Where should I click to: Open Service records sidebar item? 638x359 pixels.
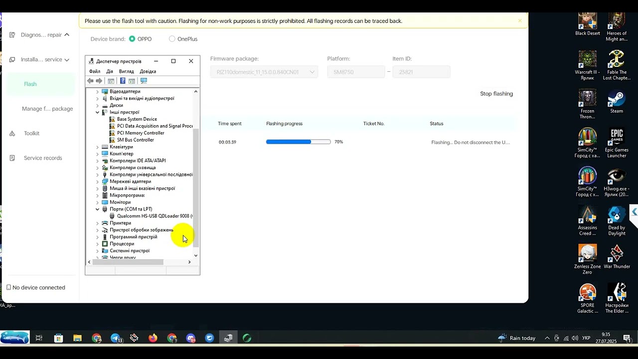(x=43, y=158)
